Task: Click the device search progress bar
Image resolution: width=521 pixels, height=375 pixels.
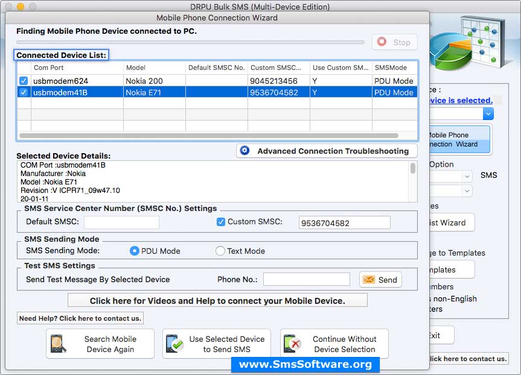Action: [190, 42]
